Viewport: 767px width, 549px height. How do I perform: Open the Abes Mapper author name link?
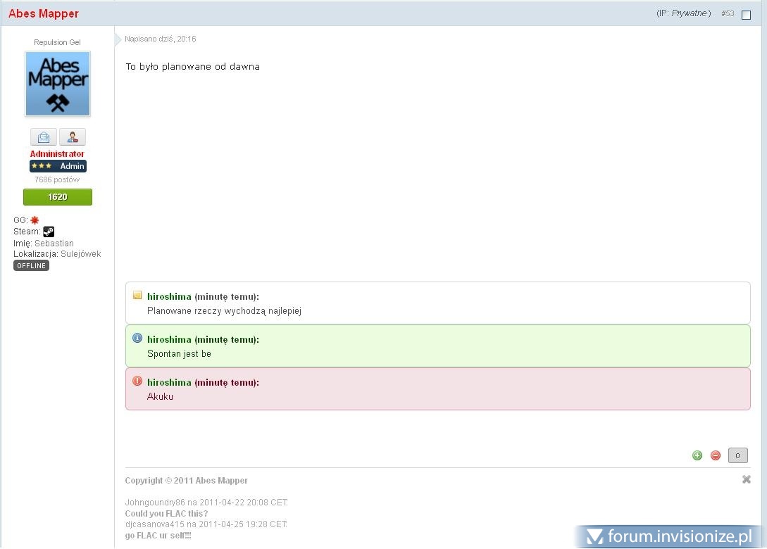(x=44, y=13)
